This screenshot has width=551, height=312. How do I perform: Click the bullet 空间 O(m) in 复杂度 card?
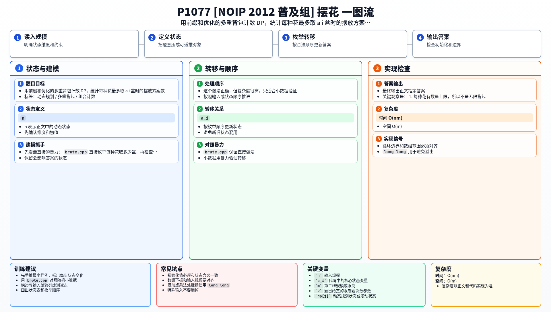click(392, 126)
